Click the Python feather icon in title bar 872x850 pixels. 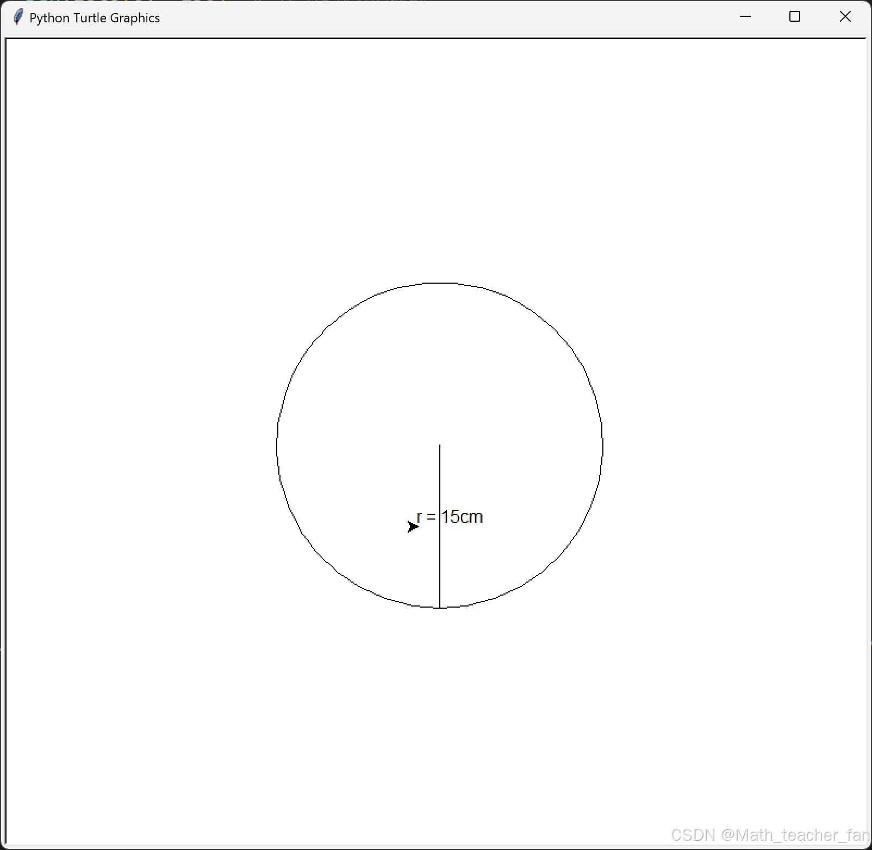(x=18, y=17)
